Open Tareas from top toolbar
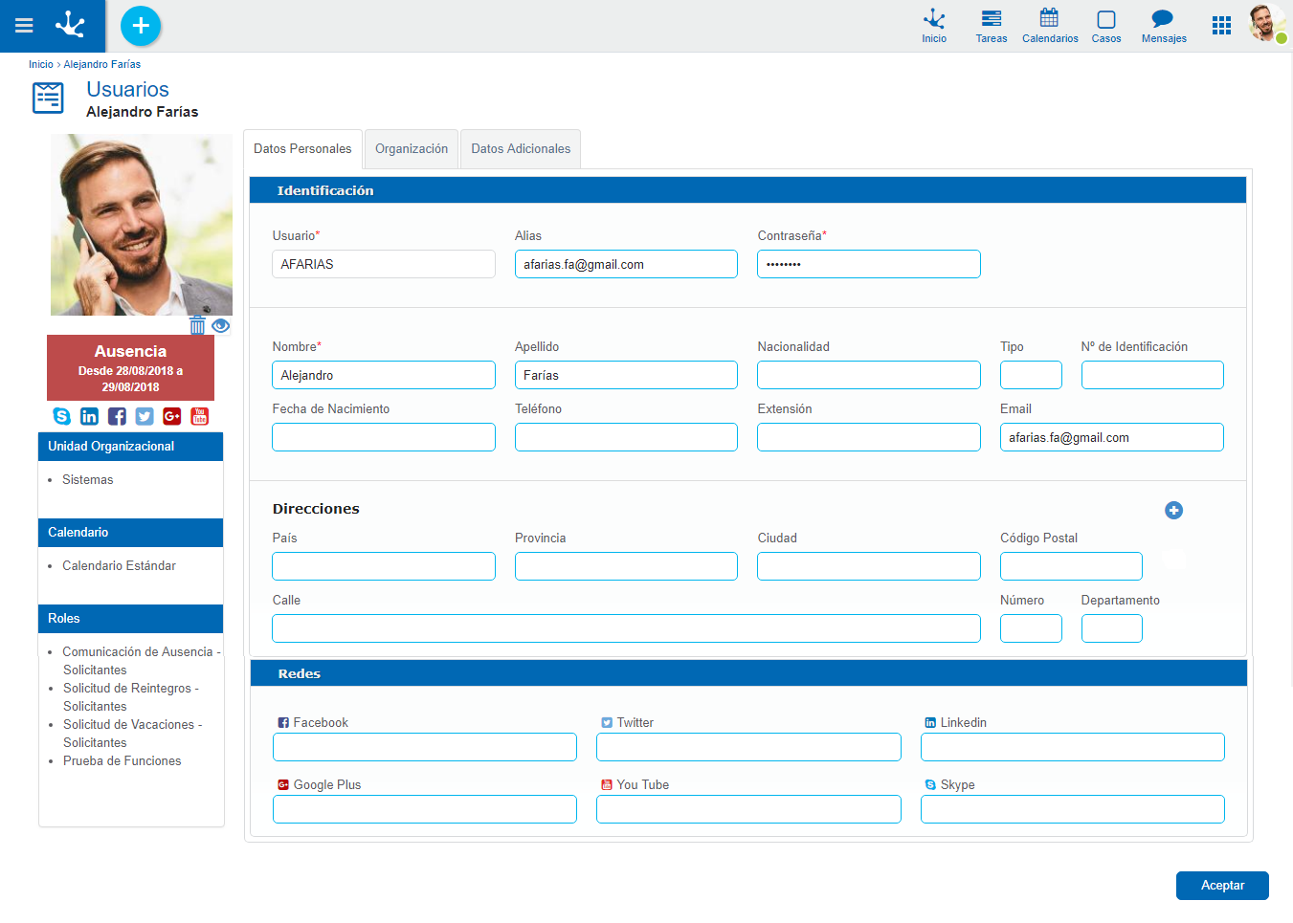This screenshot has height=923, width=1293. 992,26
